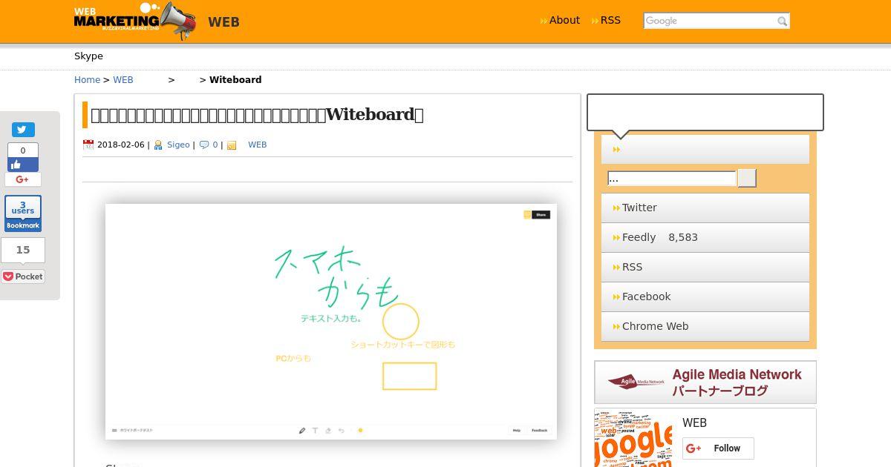
Task: Focus the Google search field in the header
Action: point(709,21)
